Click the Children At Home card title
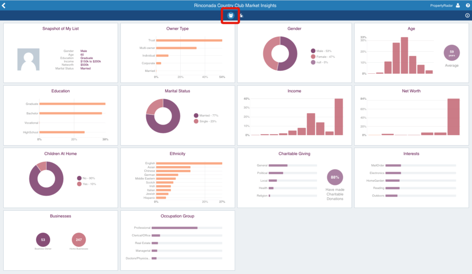Image resolution: width=472 pixels, height=274 pixels. click(x=60, y=154)
